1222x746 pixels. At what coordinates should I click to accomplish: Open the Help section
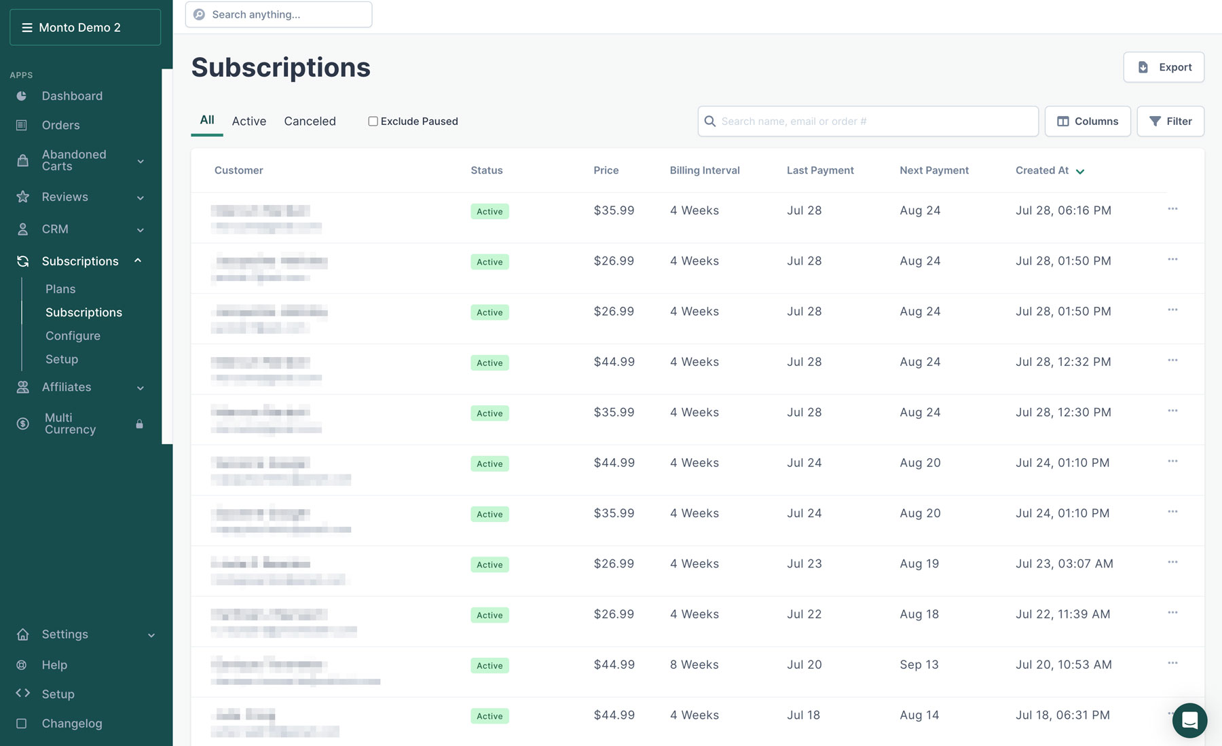point(54,665)
